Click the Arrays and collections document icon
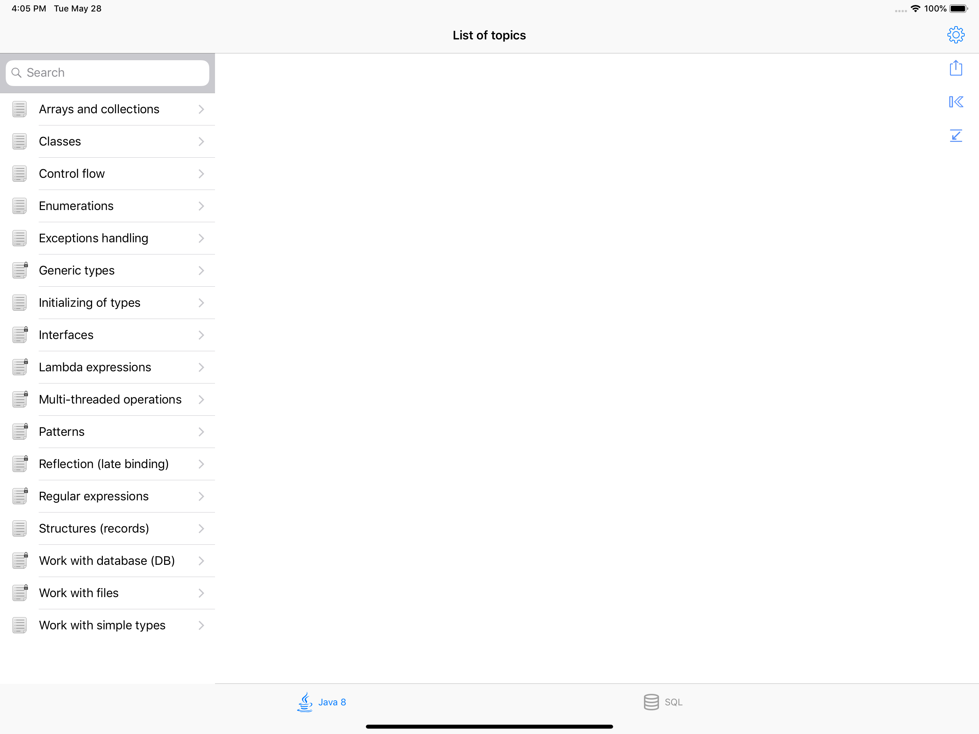 coord(19,109)
